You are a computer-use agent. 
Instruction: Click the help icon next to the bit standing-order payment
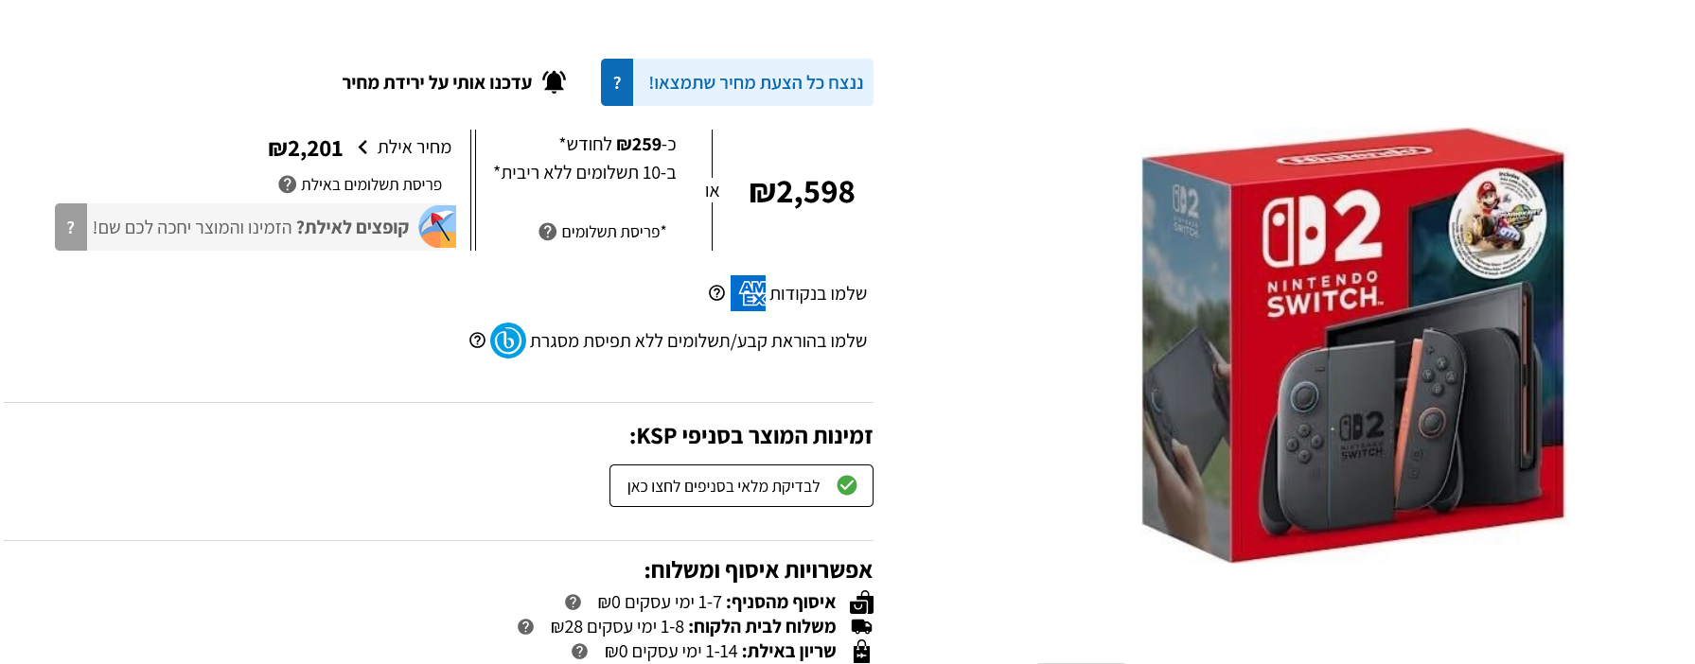477,341
